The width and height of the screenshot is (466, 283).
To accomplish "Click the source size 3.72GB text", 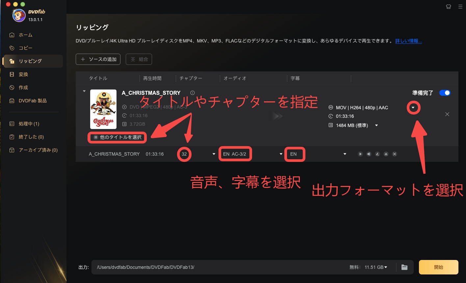I will [137, 124].
